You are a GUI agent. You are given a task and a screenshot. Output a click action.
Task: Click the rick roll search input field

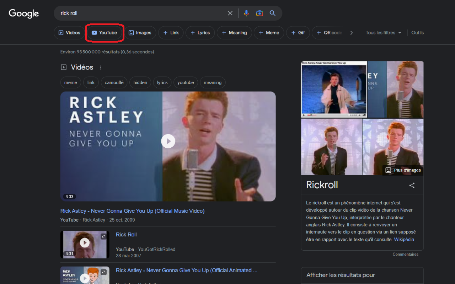(x=142, y=13)
